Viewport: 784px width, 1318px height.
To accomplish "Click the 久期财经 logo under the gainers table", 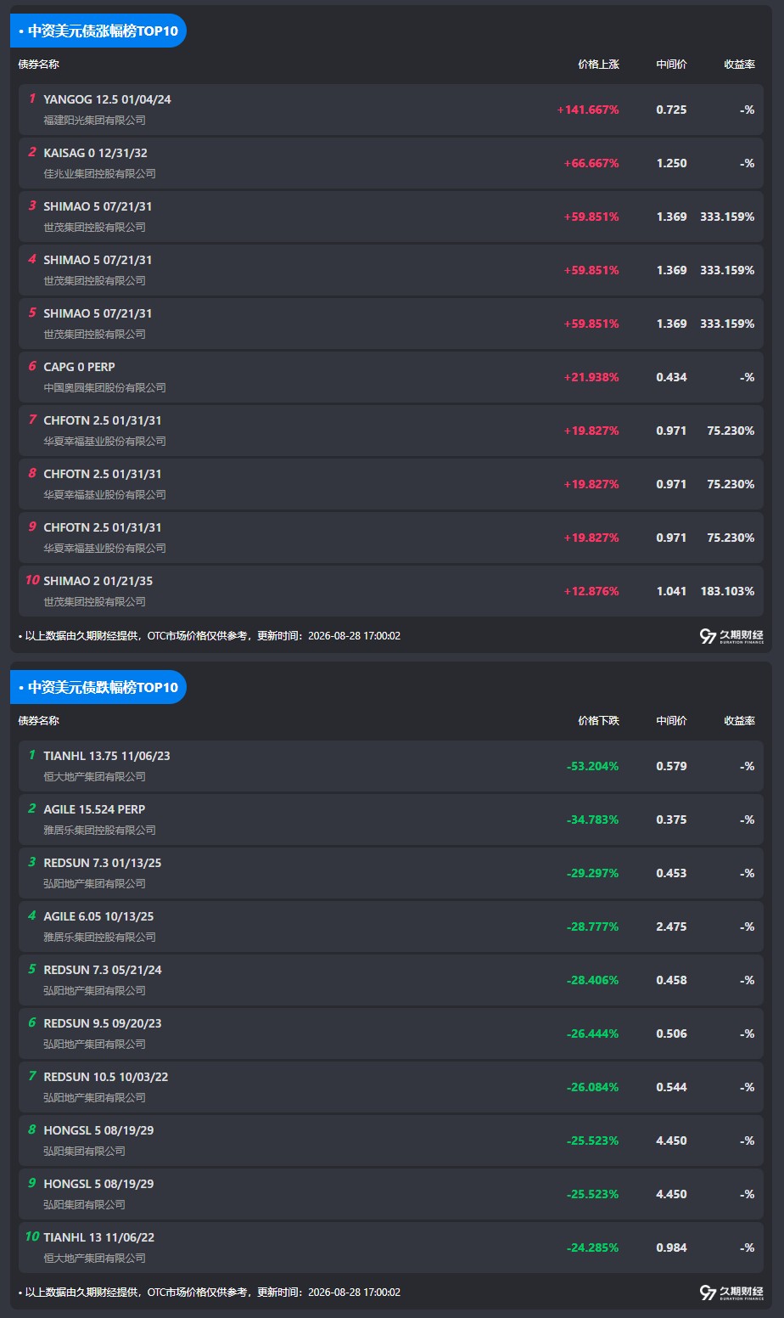I will (x=731, y=636).
